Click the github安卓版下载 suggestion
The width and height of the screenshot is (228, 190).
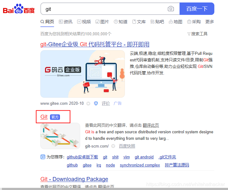tap(82, 157)
